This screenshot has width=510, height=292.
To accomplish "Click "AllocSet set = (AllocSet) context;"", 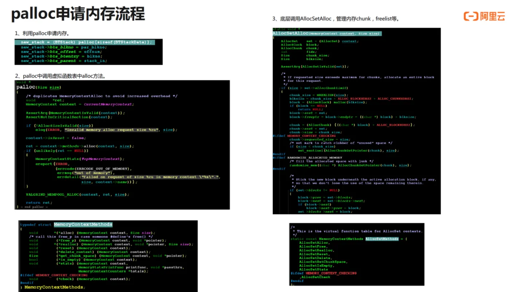I will click(319, 41).
